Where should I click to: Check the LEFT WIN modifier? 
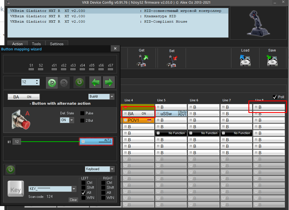(83, 198)
